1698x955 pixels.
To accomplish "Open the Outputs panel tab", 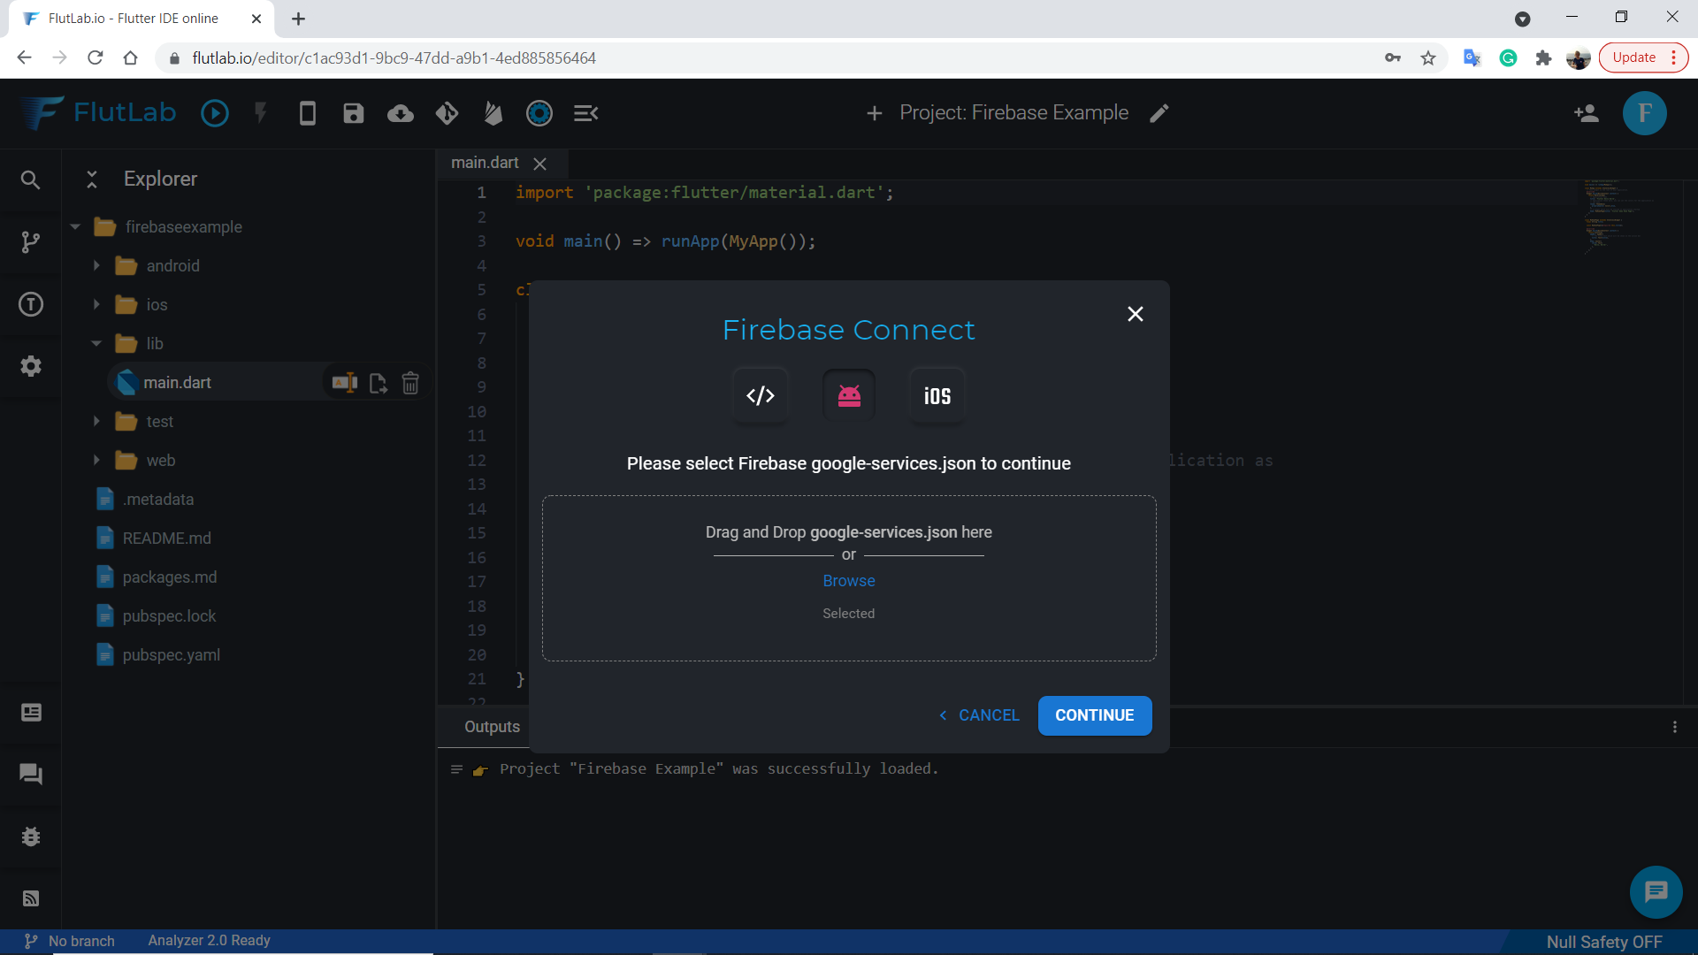I will point(492,727).
